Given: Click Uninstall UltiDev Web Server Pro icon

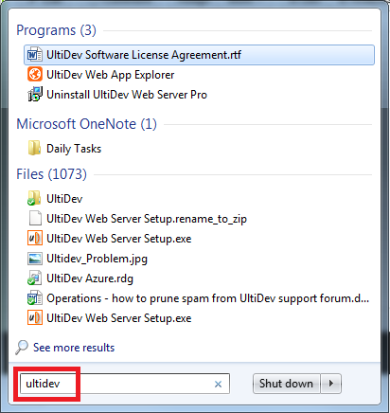Looking at the screenshot, I should point(34,95).
